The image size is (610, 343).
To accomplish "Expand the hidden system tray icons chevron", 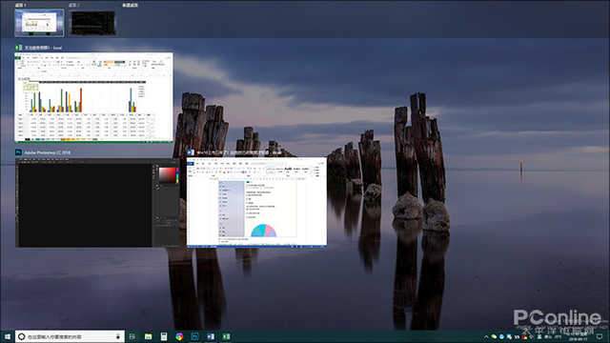I will [486, 336].
